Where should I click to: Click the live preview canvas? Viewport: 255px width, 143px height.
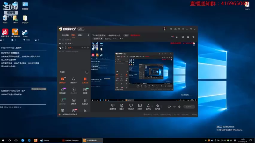[x=144, y=71]
